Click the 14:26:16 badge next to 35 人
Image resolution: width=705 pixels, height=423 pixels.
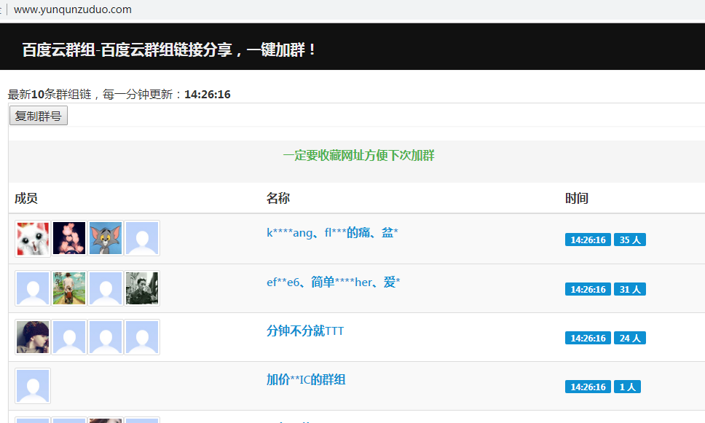click(x=588, y=240)
